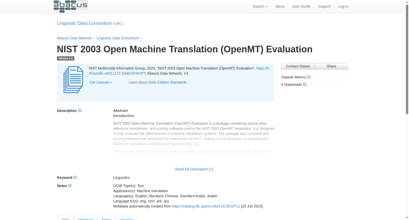Viewport: 409px width, 220px height.
Task: Click the Share button
Action: [332, 66]
